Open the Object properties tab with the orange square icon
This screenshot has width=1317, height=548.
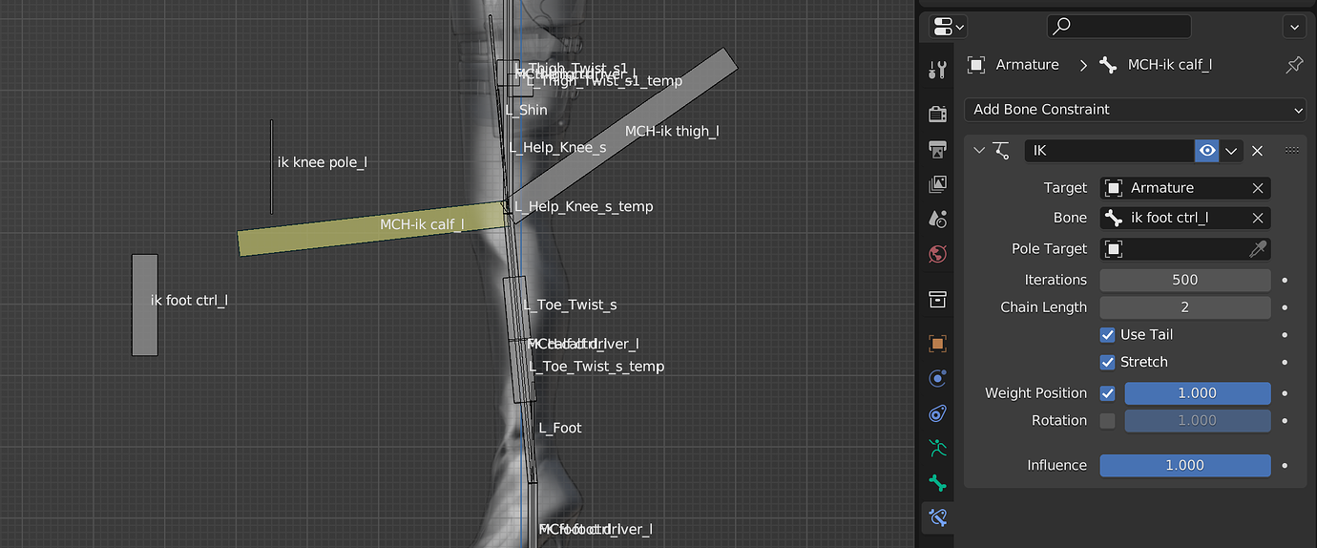point(937,344)
